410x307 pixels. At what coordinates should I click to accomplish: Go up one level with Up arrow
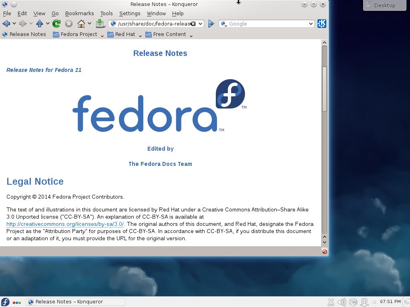[x=40, y=24]
